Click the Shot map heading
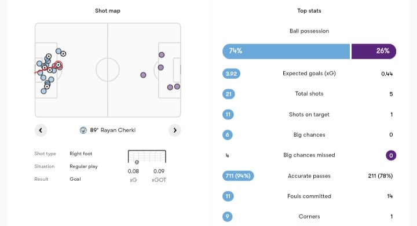The image size is (417, 226). [x=108, y=11]
